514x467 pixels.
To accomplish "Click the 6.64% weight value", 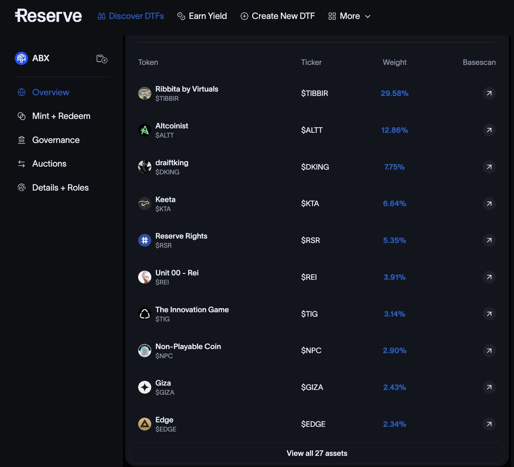I will click(x=394, y=204).
